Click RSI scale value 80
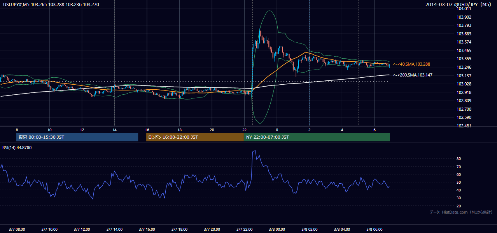The width and height of the screenshot is (497, 233). (x=459, y=159)
